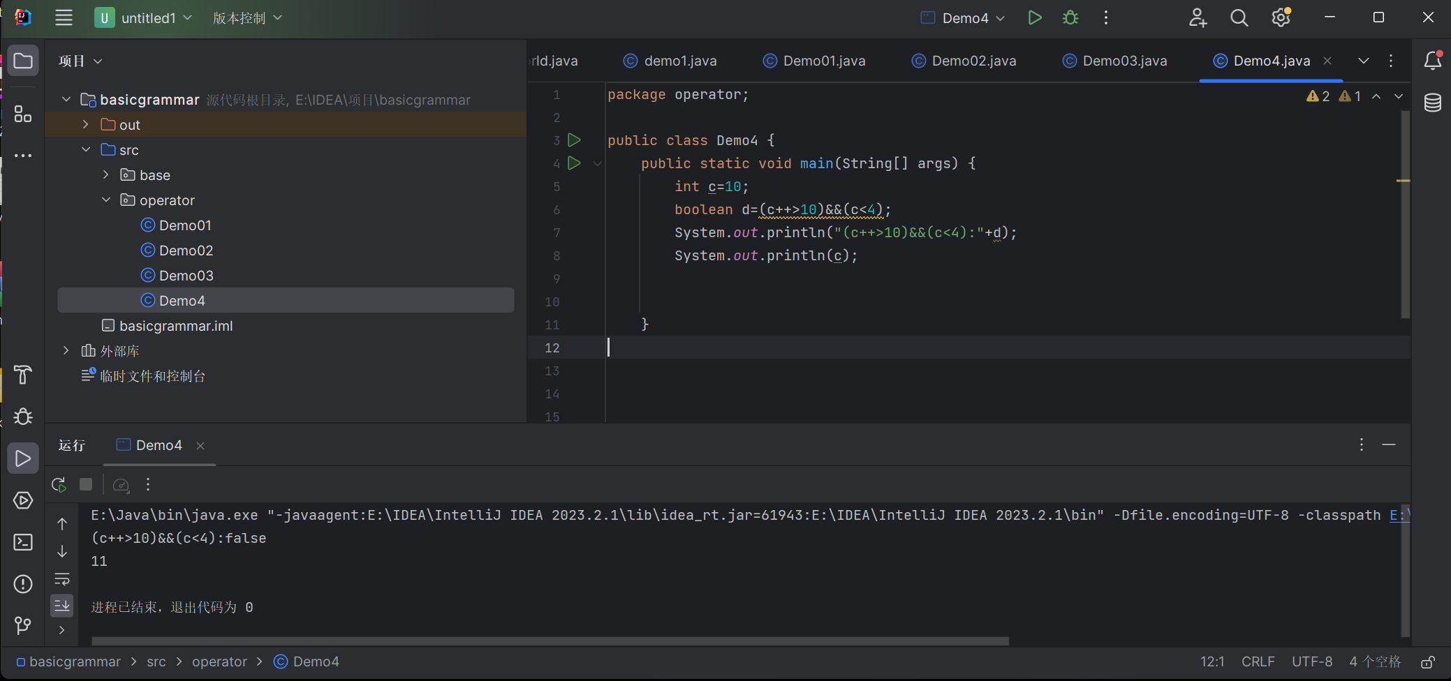This screenshot has width=1451, height=681.
Task: Open the main hamburger menu
Action: pyautogui.click(x=64, y=18)
